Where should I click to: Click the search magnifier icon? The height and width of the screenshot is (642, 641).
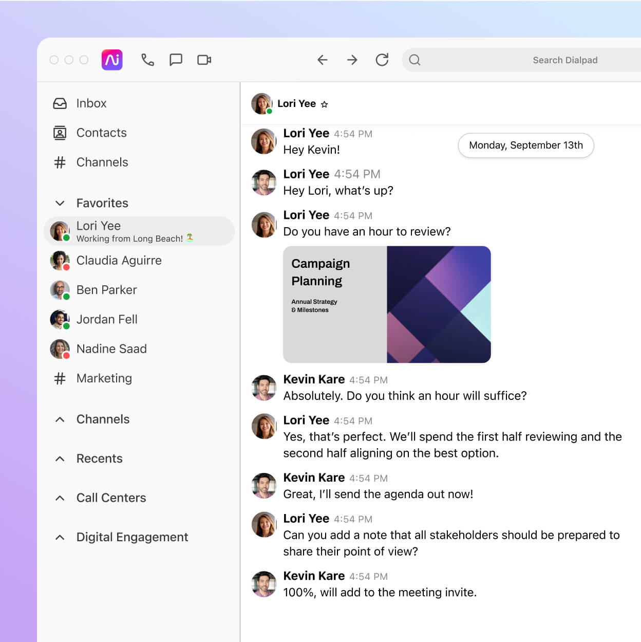pyautogui.click(x=414, y=60)
